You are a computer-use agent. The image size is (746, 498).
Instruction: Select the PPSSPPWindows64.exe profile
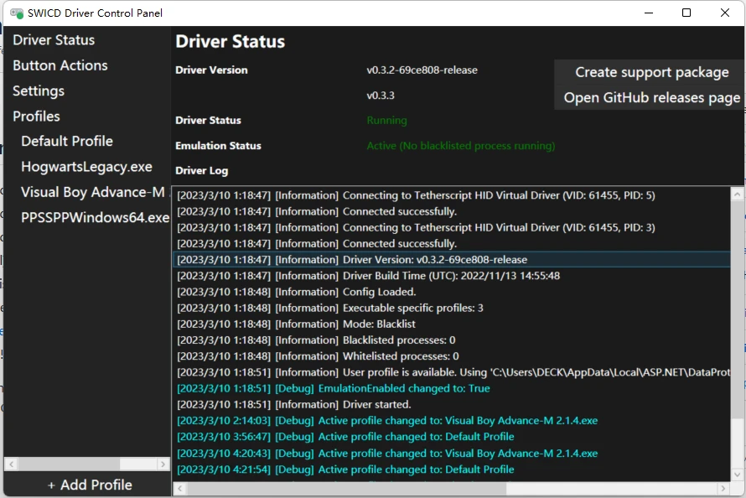[x=96, y=217]
